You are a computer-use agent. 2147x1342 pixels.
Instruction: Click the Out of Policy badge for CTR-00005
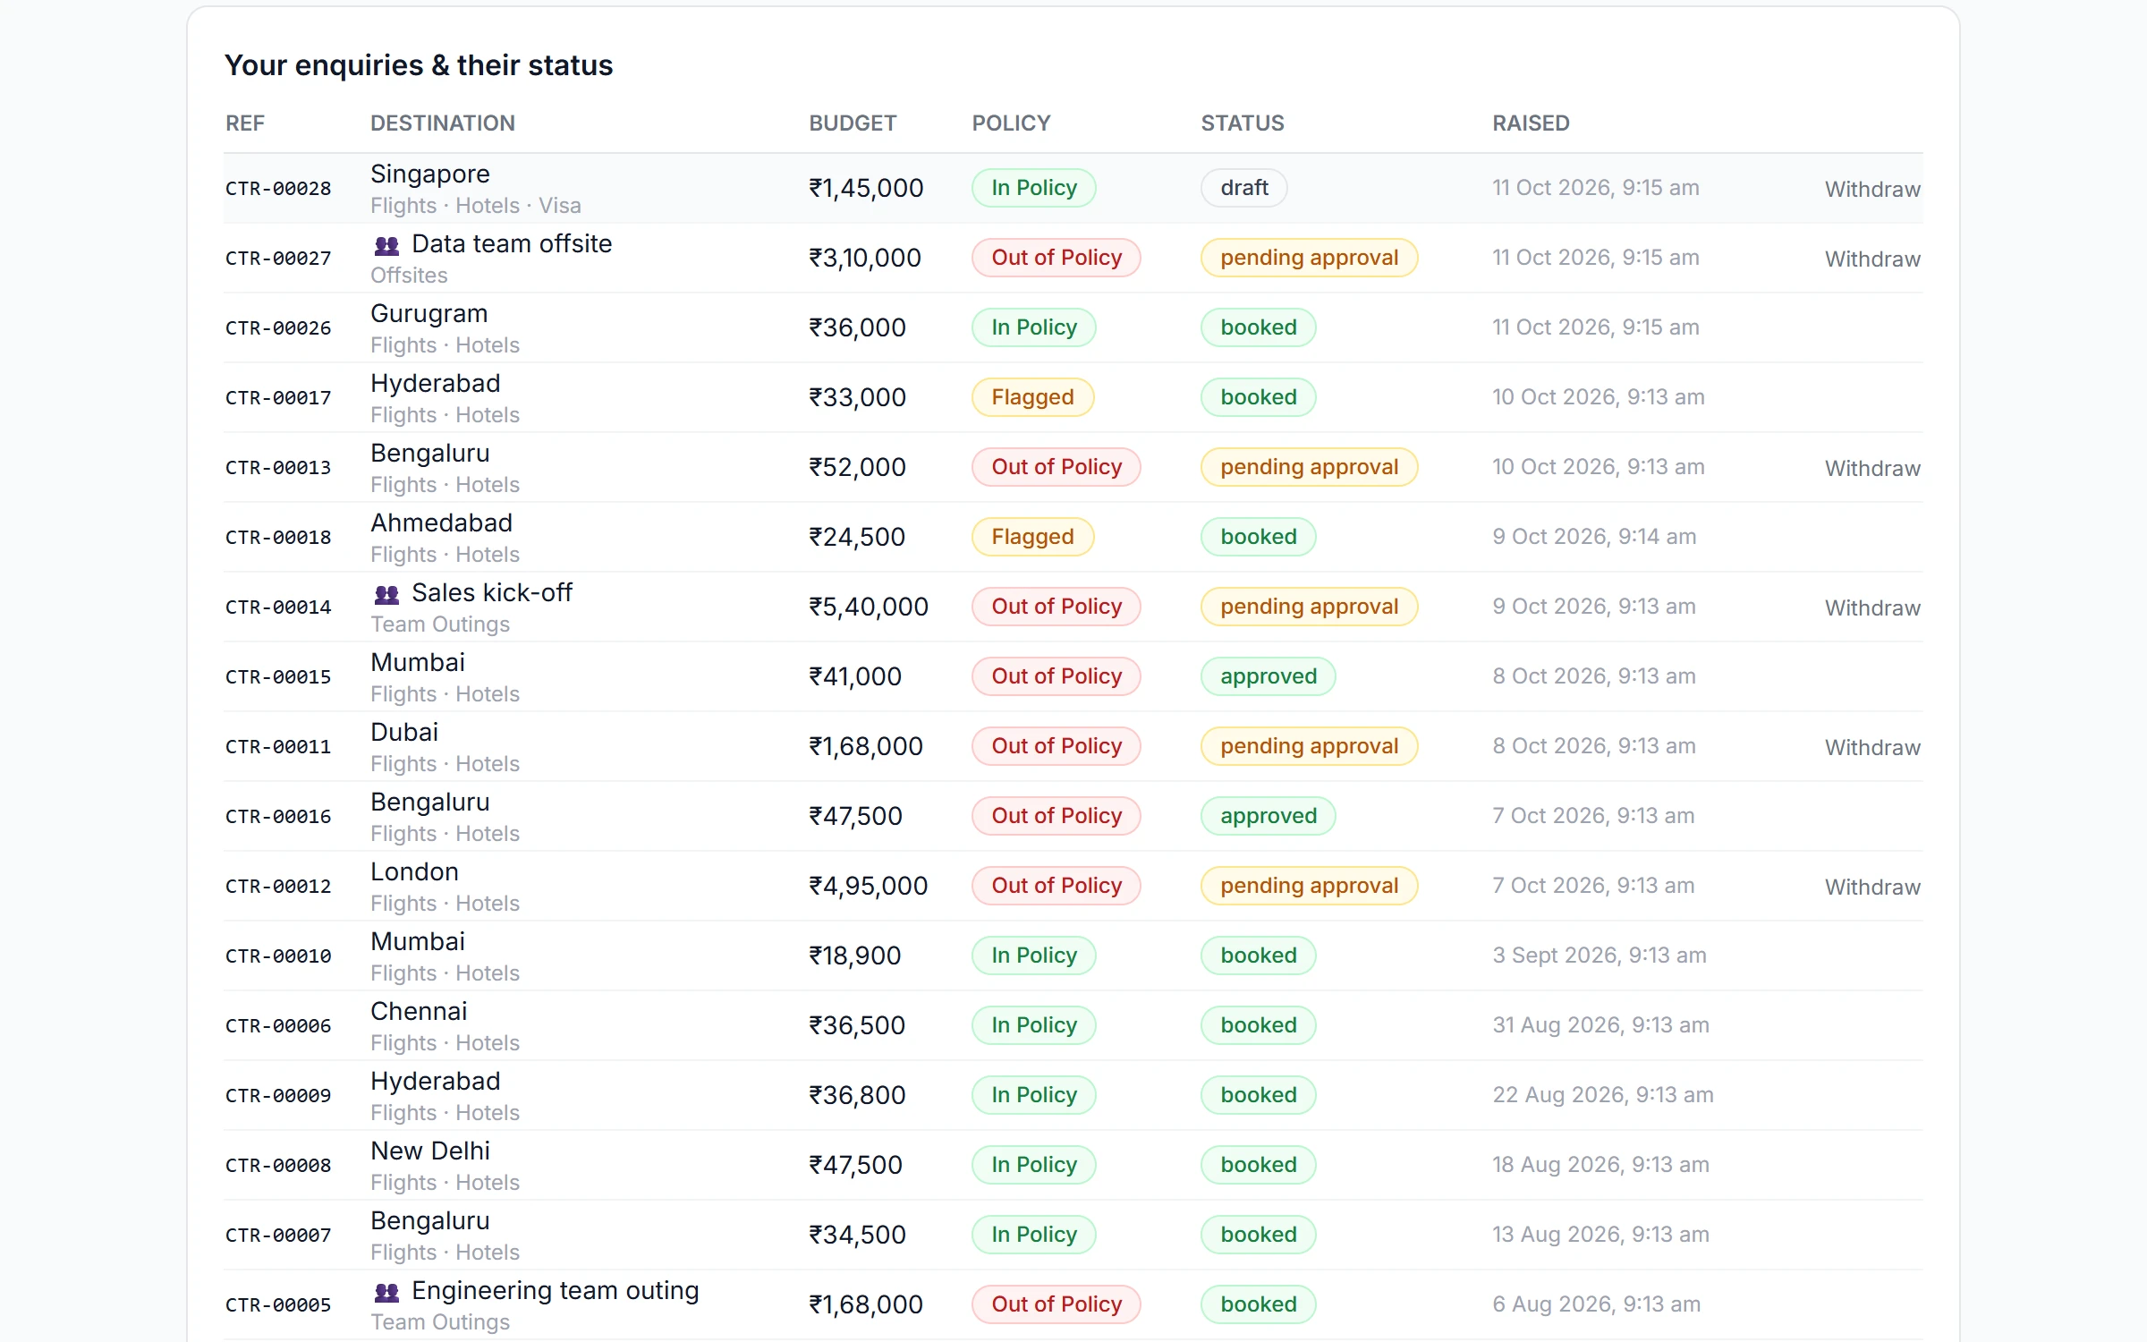point(1057,1304)
